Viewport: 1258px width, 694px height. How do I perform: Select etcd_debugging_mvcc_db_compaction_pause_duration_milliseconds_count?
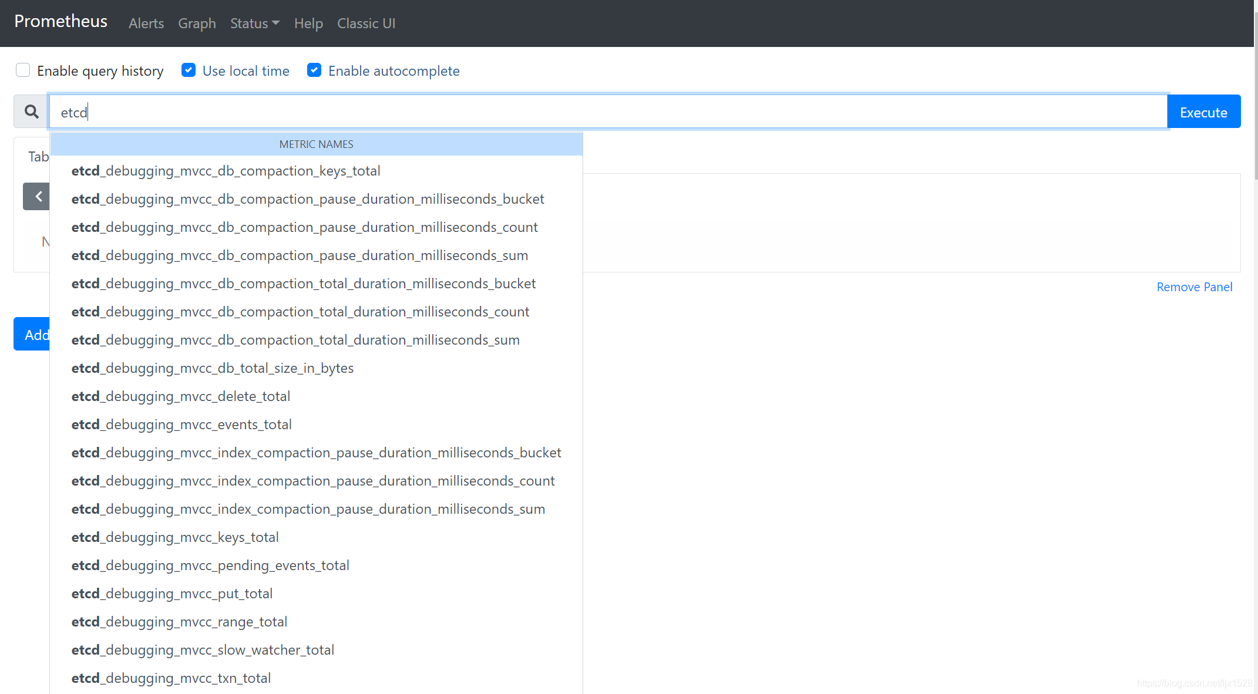pyautogui.click(x=317, y=227)
